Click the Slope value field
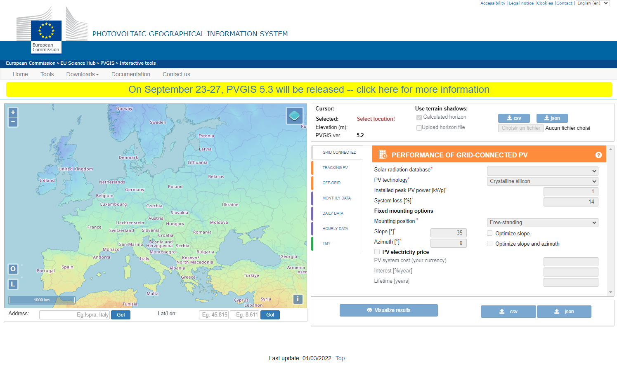This screenshot has height=366, width=617. click(449, 233)
